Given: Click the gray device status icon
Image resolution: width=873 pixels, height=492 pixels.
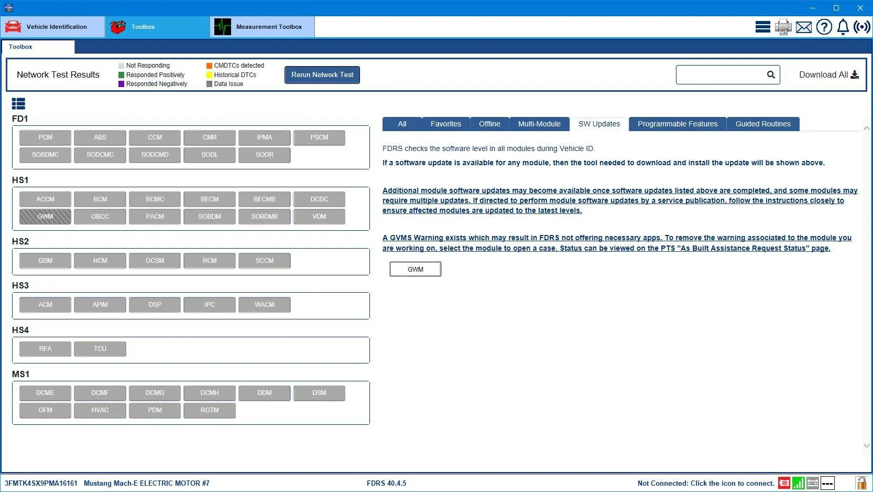Looking at the screenshot, I should point(813,483).
